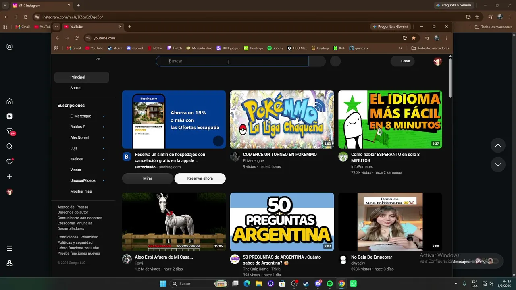Open the Netflix bookmark

(x=155, y=48)
